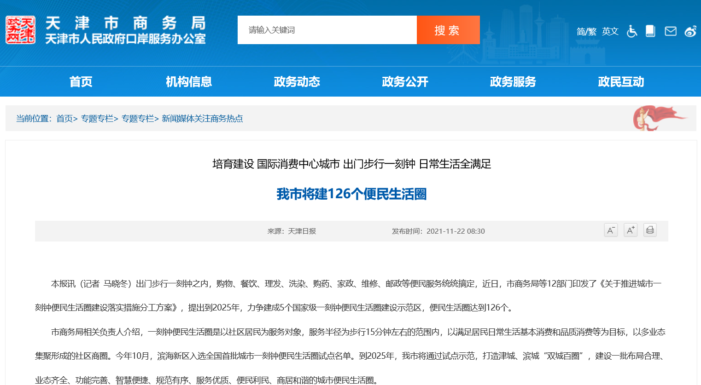
Task: Open the 政务服务 navigation item
Action: tap(513, 82)
